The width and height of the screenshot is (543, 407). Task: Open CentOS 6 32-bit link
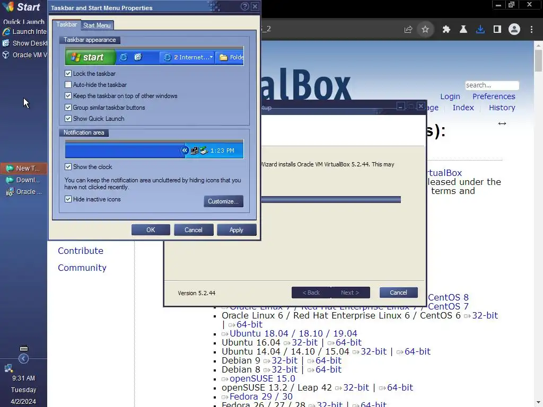pyautogui.click(x=485, y=315)
